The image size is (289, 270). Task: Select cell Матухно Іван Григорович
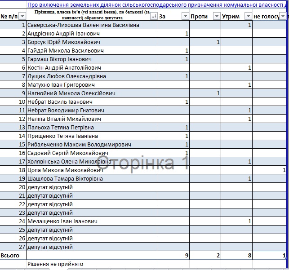click(92, 85)
